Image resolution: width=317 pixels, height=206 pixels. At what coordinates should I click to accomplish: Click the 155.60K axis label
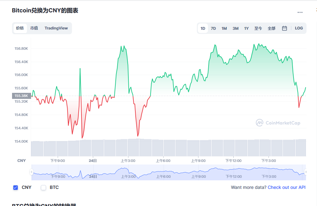click(21, 88)
